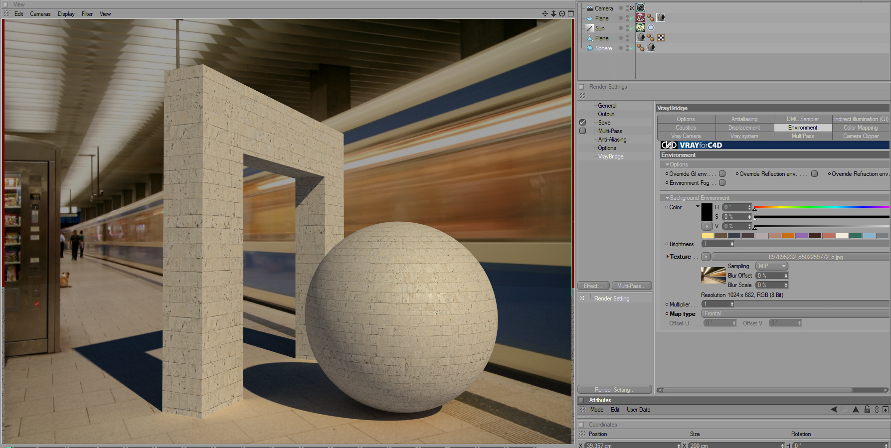Collapse the Options section in Environment
This screenshot has height=448, width=891.
[x=667, y=164]
